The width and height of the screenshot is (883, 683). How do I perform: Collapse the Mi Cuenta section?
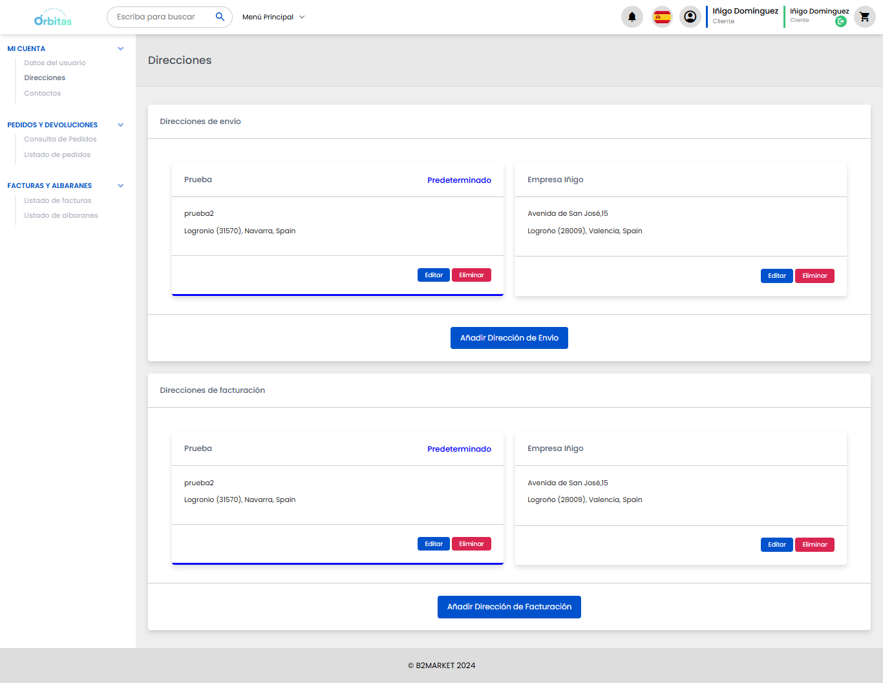[x=120, y=48]
